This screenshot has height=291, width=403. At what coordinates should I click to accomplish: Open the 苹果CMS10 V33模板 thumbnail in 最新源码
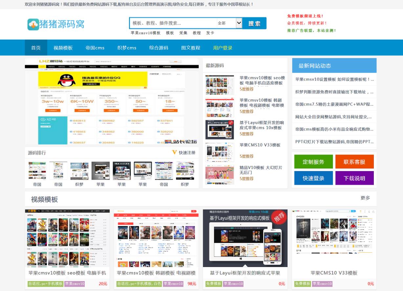[x=220, y=152]
